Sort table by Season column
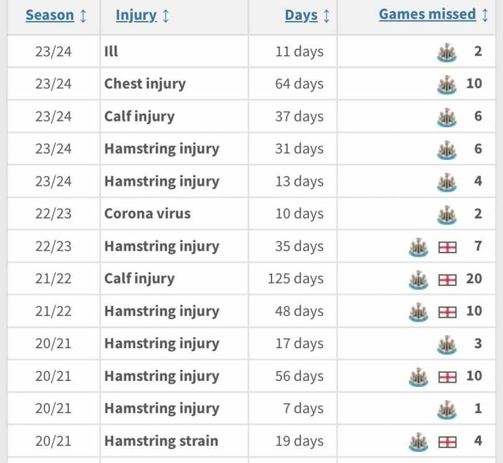 tap(50, 15)
